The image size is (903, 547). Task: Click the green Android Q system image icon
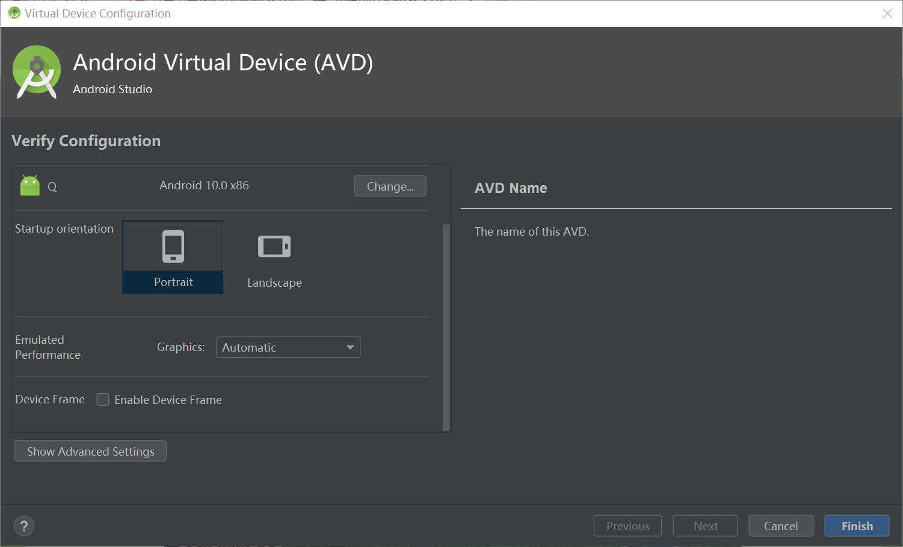point(30,186)
